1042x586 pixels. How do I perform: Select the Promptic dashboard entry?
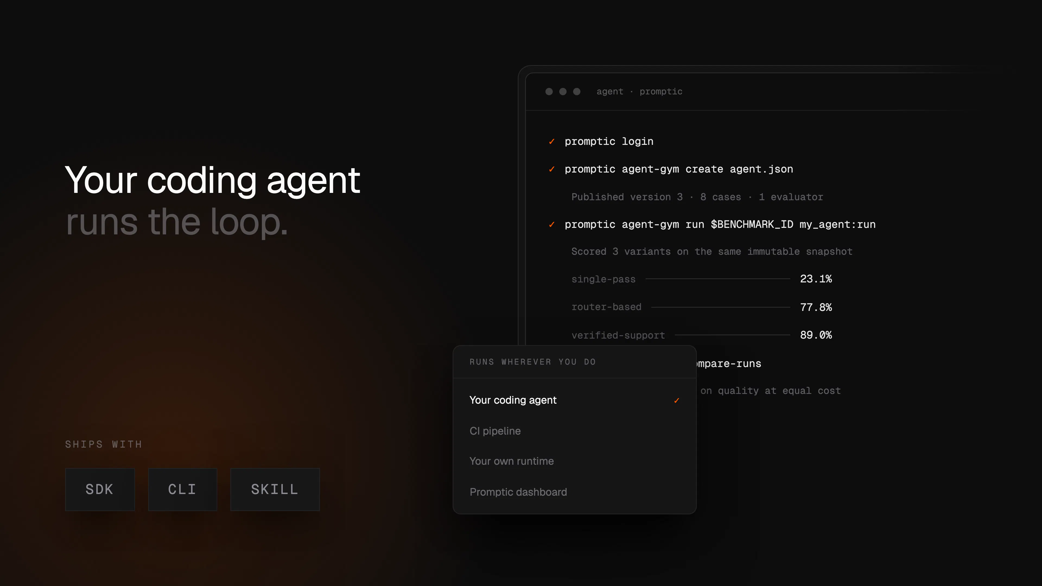click(574, 492)
